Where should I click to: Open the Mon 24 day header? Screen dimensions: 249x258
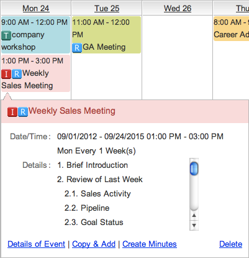point(36,9)
